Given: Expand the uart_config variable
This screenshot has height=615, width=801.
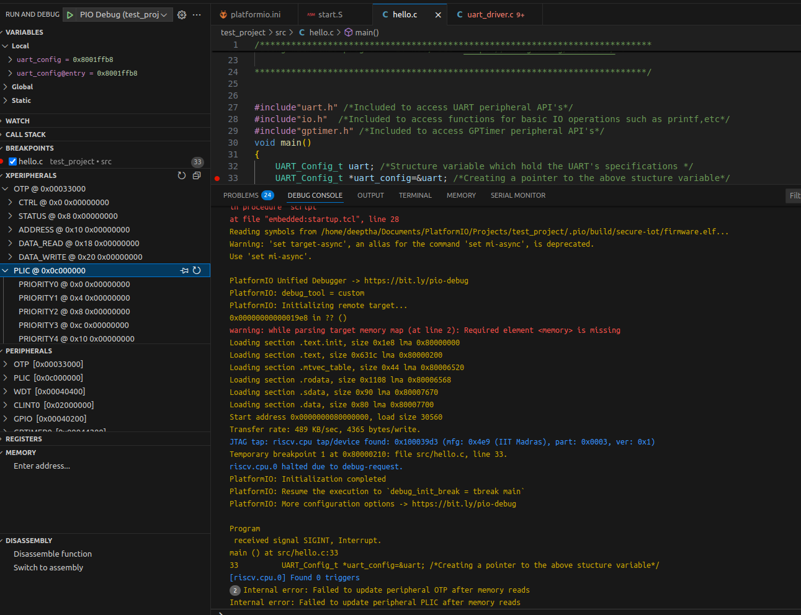Looking at the screenshot, I should pyautogui.click(x=10, y=60).
